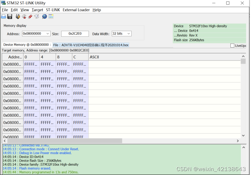Click log line 'Memory programmed in 13s and 750ms.'
Viewport: 251px width, 175px height.
click(41, 172)
